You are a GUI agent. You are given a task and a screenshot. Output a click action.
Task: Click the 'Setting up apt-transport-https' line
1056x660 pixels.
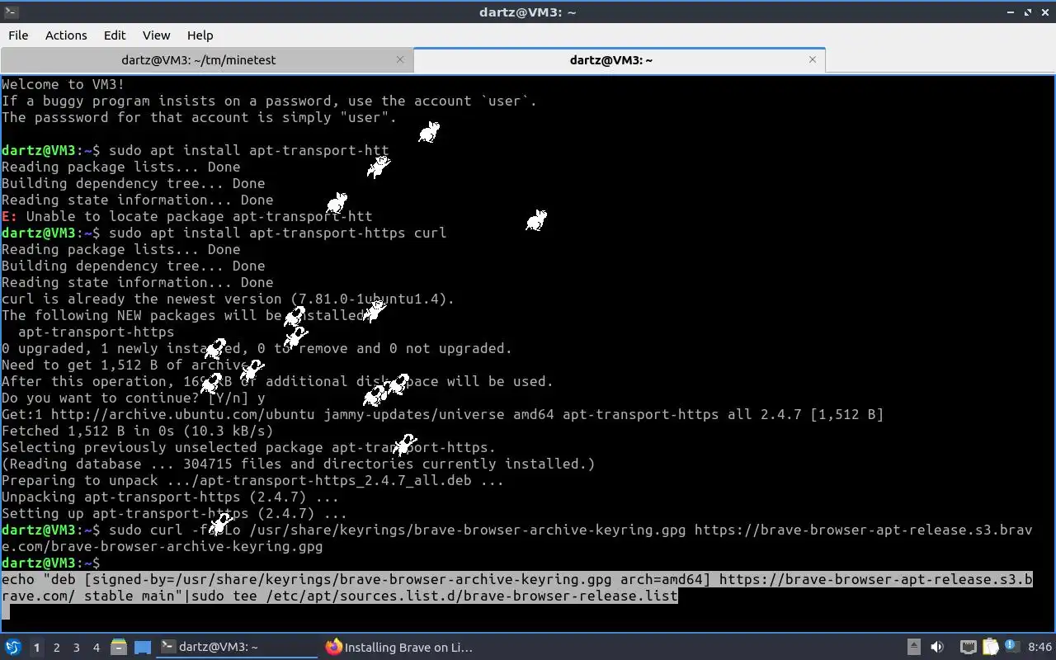175,513
